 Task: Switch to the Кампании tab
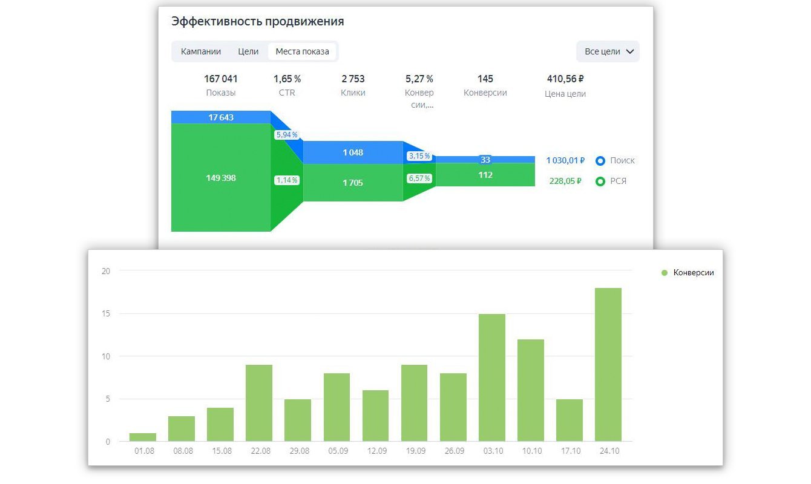[x=201, y=51]
